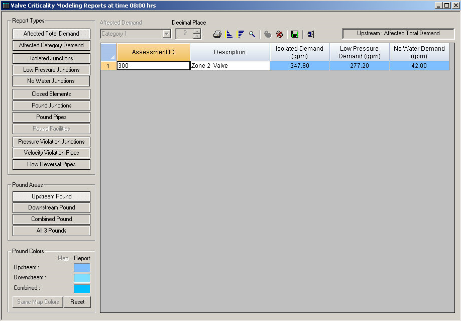Click the Description column header

coord(230,52)
